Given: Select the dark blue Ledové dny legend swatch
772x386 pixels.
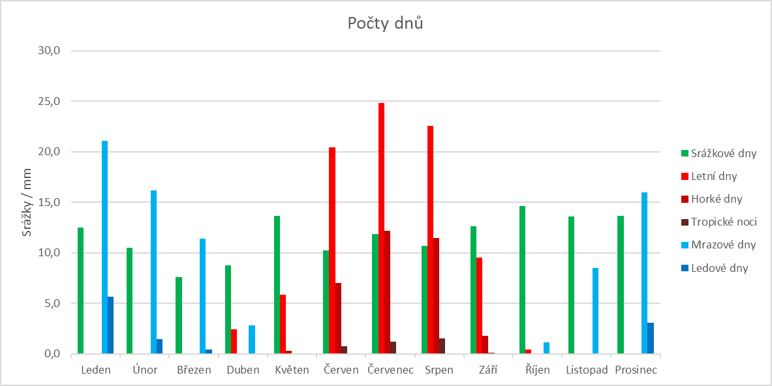Looking at the screenshot, I should (685, 268).
